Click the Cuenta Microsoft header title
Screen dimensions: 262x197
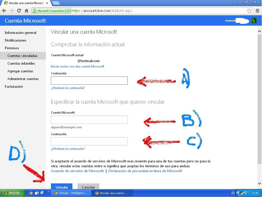tap(25, 21)
